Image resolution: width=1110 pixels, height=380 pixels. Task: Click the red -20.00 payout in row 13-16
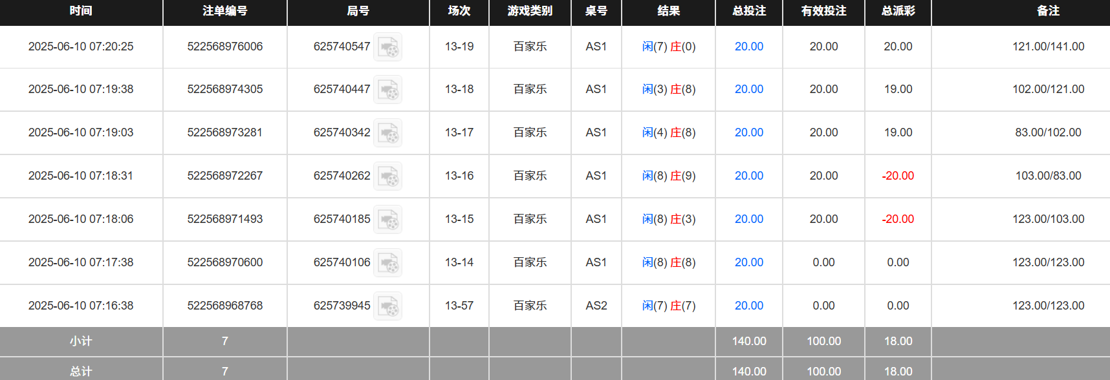[x=897, y=176]
